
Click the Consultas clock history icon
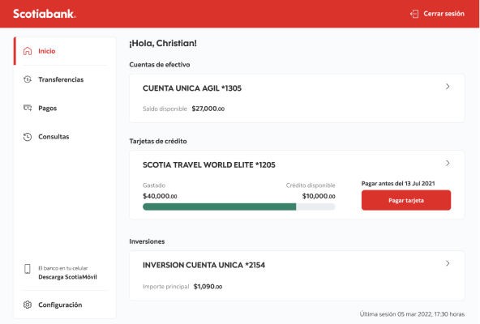point(28,137)
